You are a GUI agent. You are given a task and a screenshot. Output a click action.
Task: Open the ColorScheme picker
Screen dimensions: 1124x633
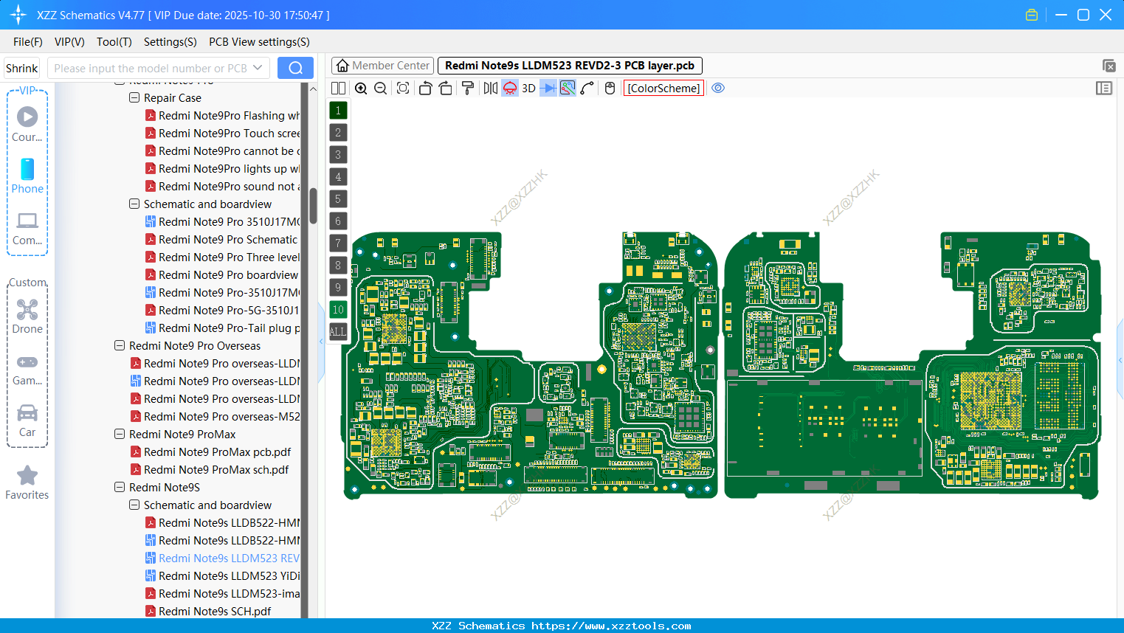(663, 88)
